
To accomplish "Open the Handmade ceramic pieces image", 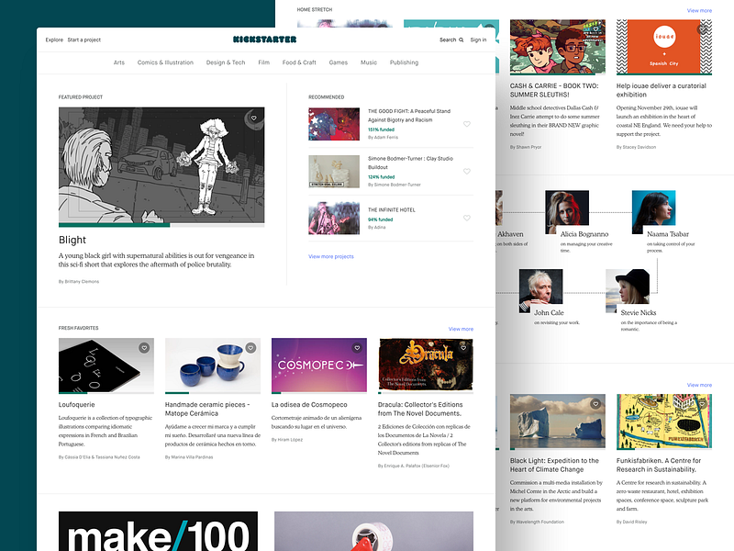I will coord(213,365).
